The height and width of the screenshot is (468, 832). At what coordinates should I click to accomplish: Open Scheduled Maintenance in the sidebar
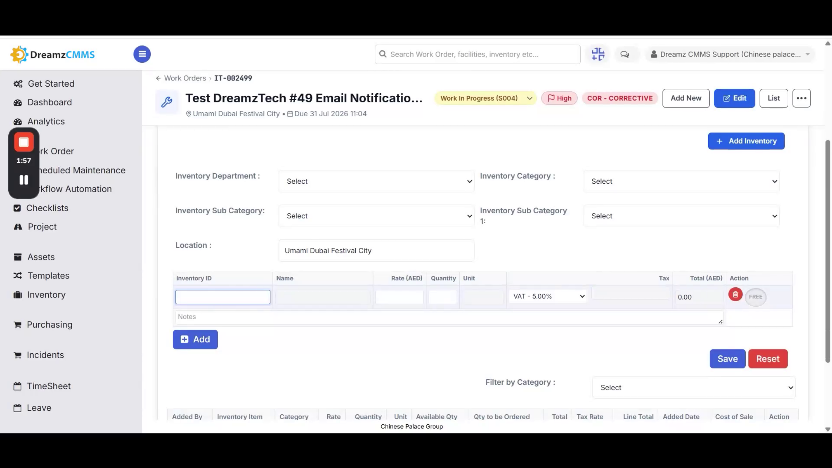(83, 170)
